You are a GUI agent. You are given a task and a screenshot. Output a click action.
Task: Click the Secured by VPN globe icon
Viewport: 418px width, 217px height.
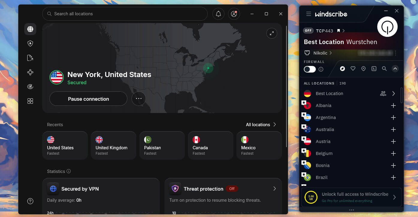53,189
